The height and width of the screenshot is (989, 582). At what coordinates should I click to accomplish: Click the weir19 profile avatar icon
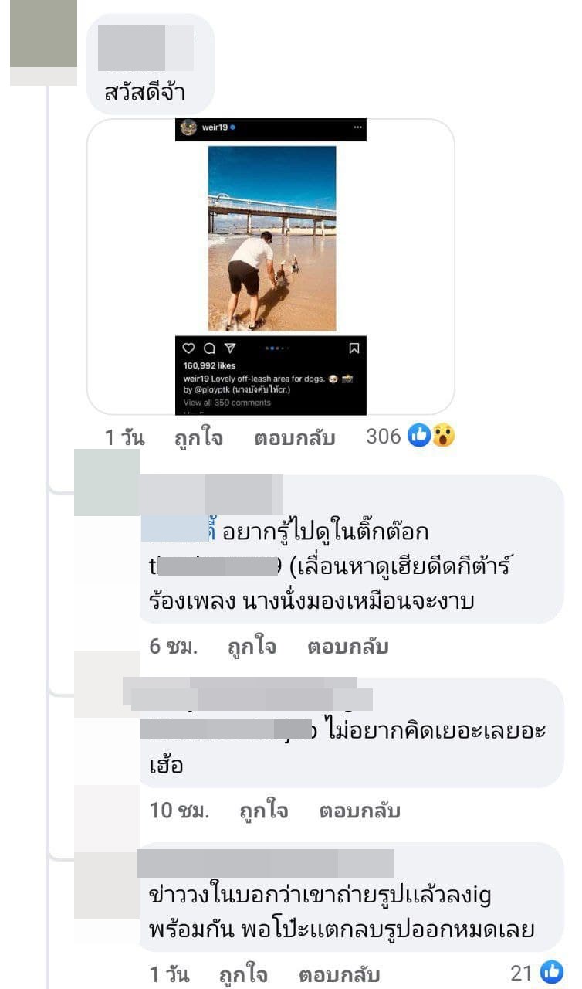click(x=188, y=127)
